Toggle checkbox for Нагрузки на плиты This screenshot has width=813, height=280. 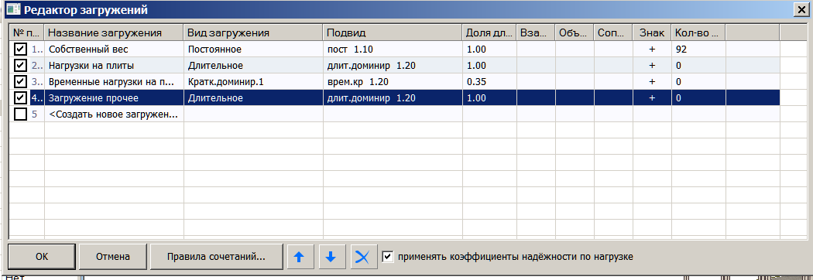[20, 66]
